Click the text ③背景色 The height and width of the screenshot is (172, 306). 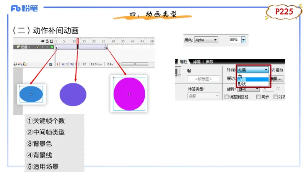click(39, 144)
